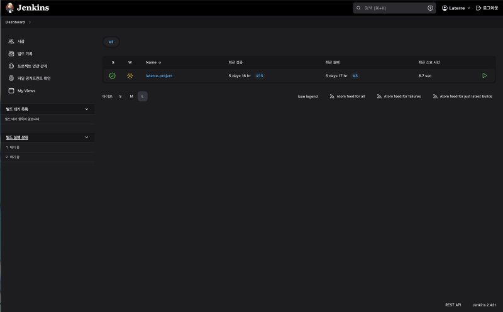Click the Jenkins 2.431 version button
The height and width of the screenshot is (312, 503).
pyautogui.click(x=484, y=305)
